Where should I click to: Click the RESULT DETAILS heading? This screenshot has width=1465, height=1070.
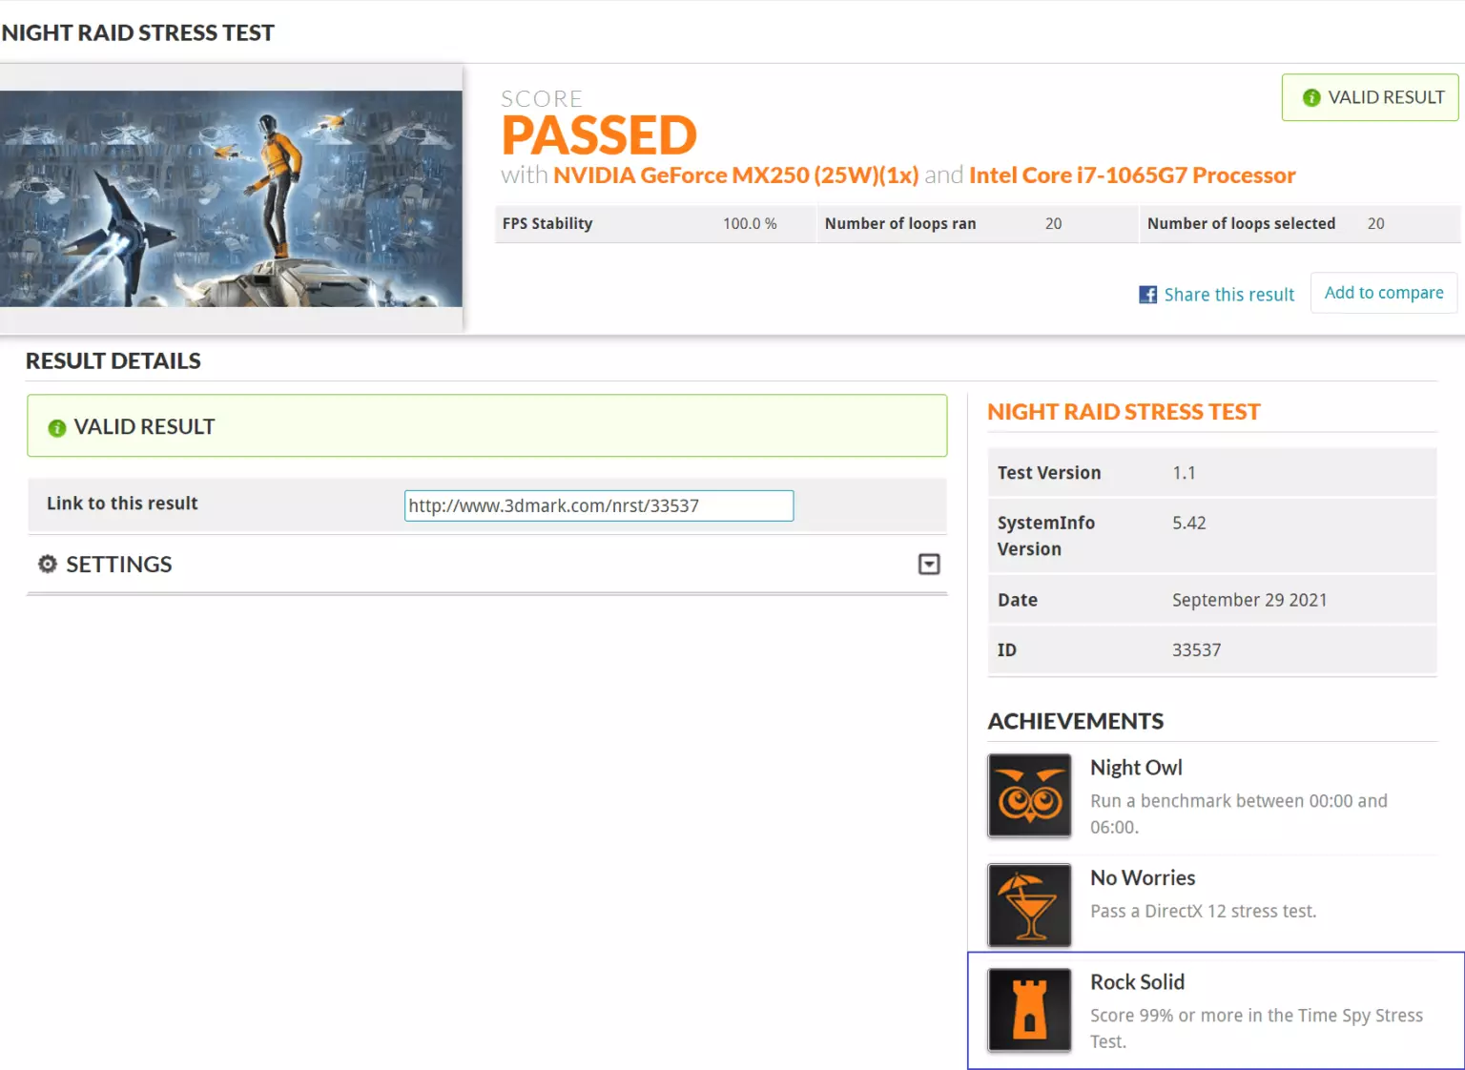(x=113, y=360)
